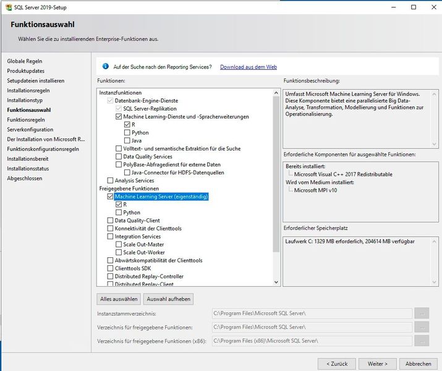Image resolution: width=442 pixels, height=371 pixels.
Task: Open the Download aus dem Web link
Action: [249, 67]
